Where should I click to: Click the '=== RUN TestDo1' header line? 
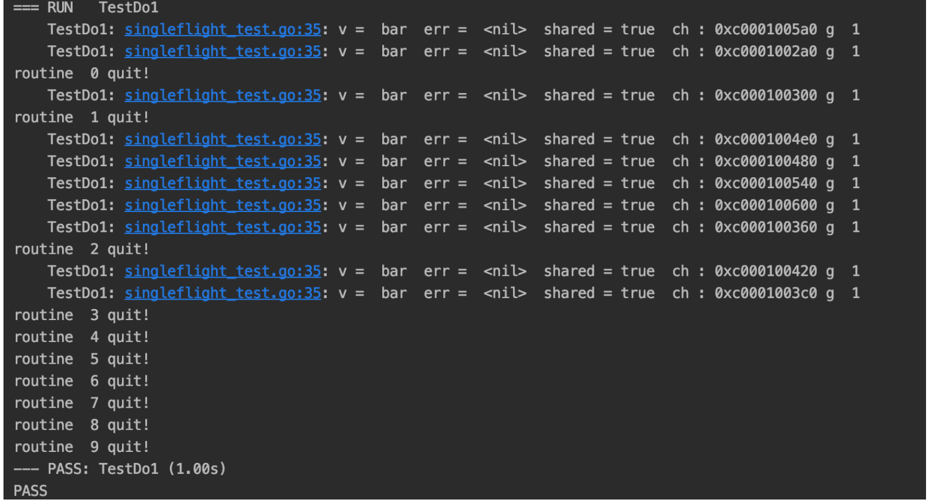pyautogui.click(x=86, y=8)
